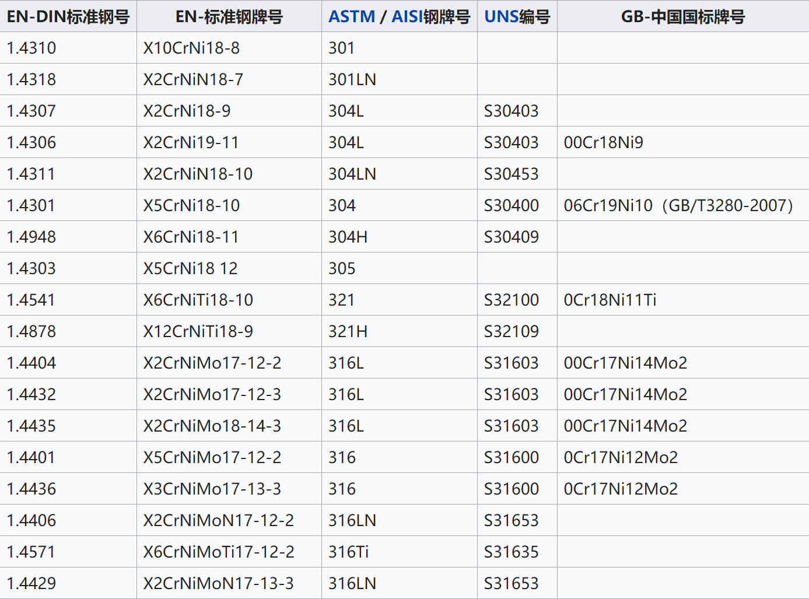Select the 301LN grade cell
The height and width of the screenshot is (599, 809).
pyautogui.click(x=352, y=79)
